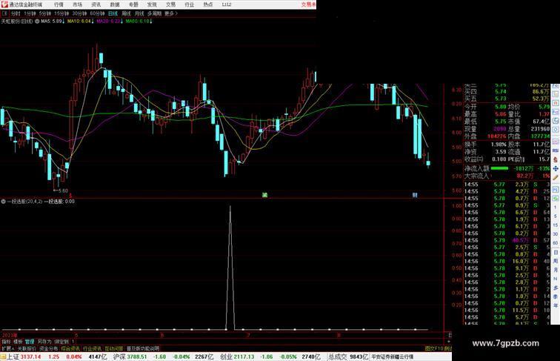Click the blue four-arrow move icon
The width and height of the screenshot is (560, 361).
[x=556, y=168]
